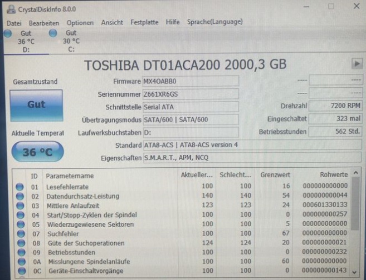
Task: Select the Misslungene Spindelanläufe text
Action: point(89,262)
